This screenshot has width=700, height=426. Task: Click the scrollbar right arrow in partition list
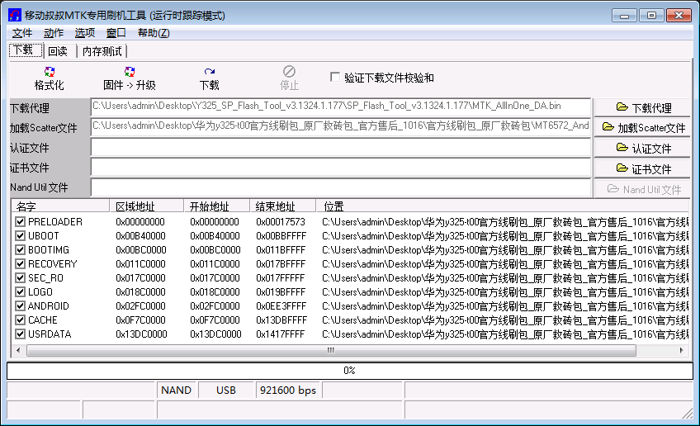coord(681,351)
